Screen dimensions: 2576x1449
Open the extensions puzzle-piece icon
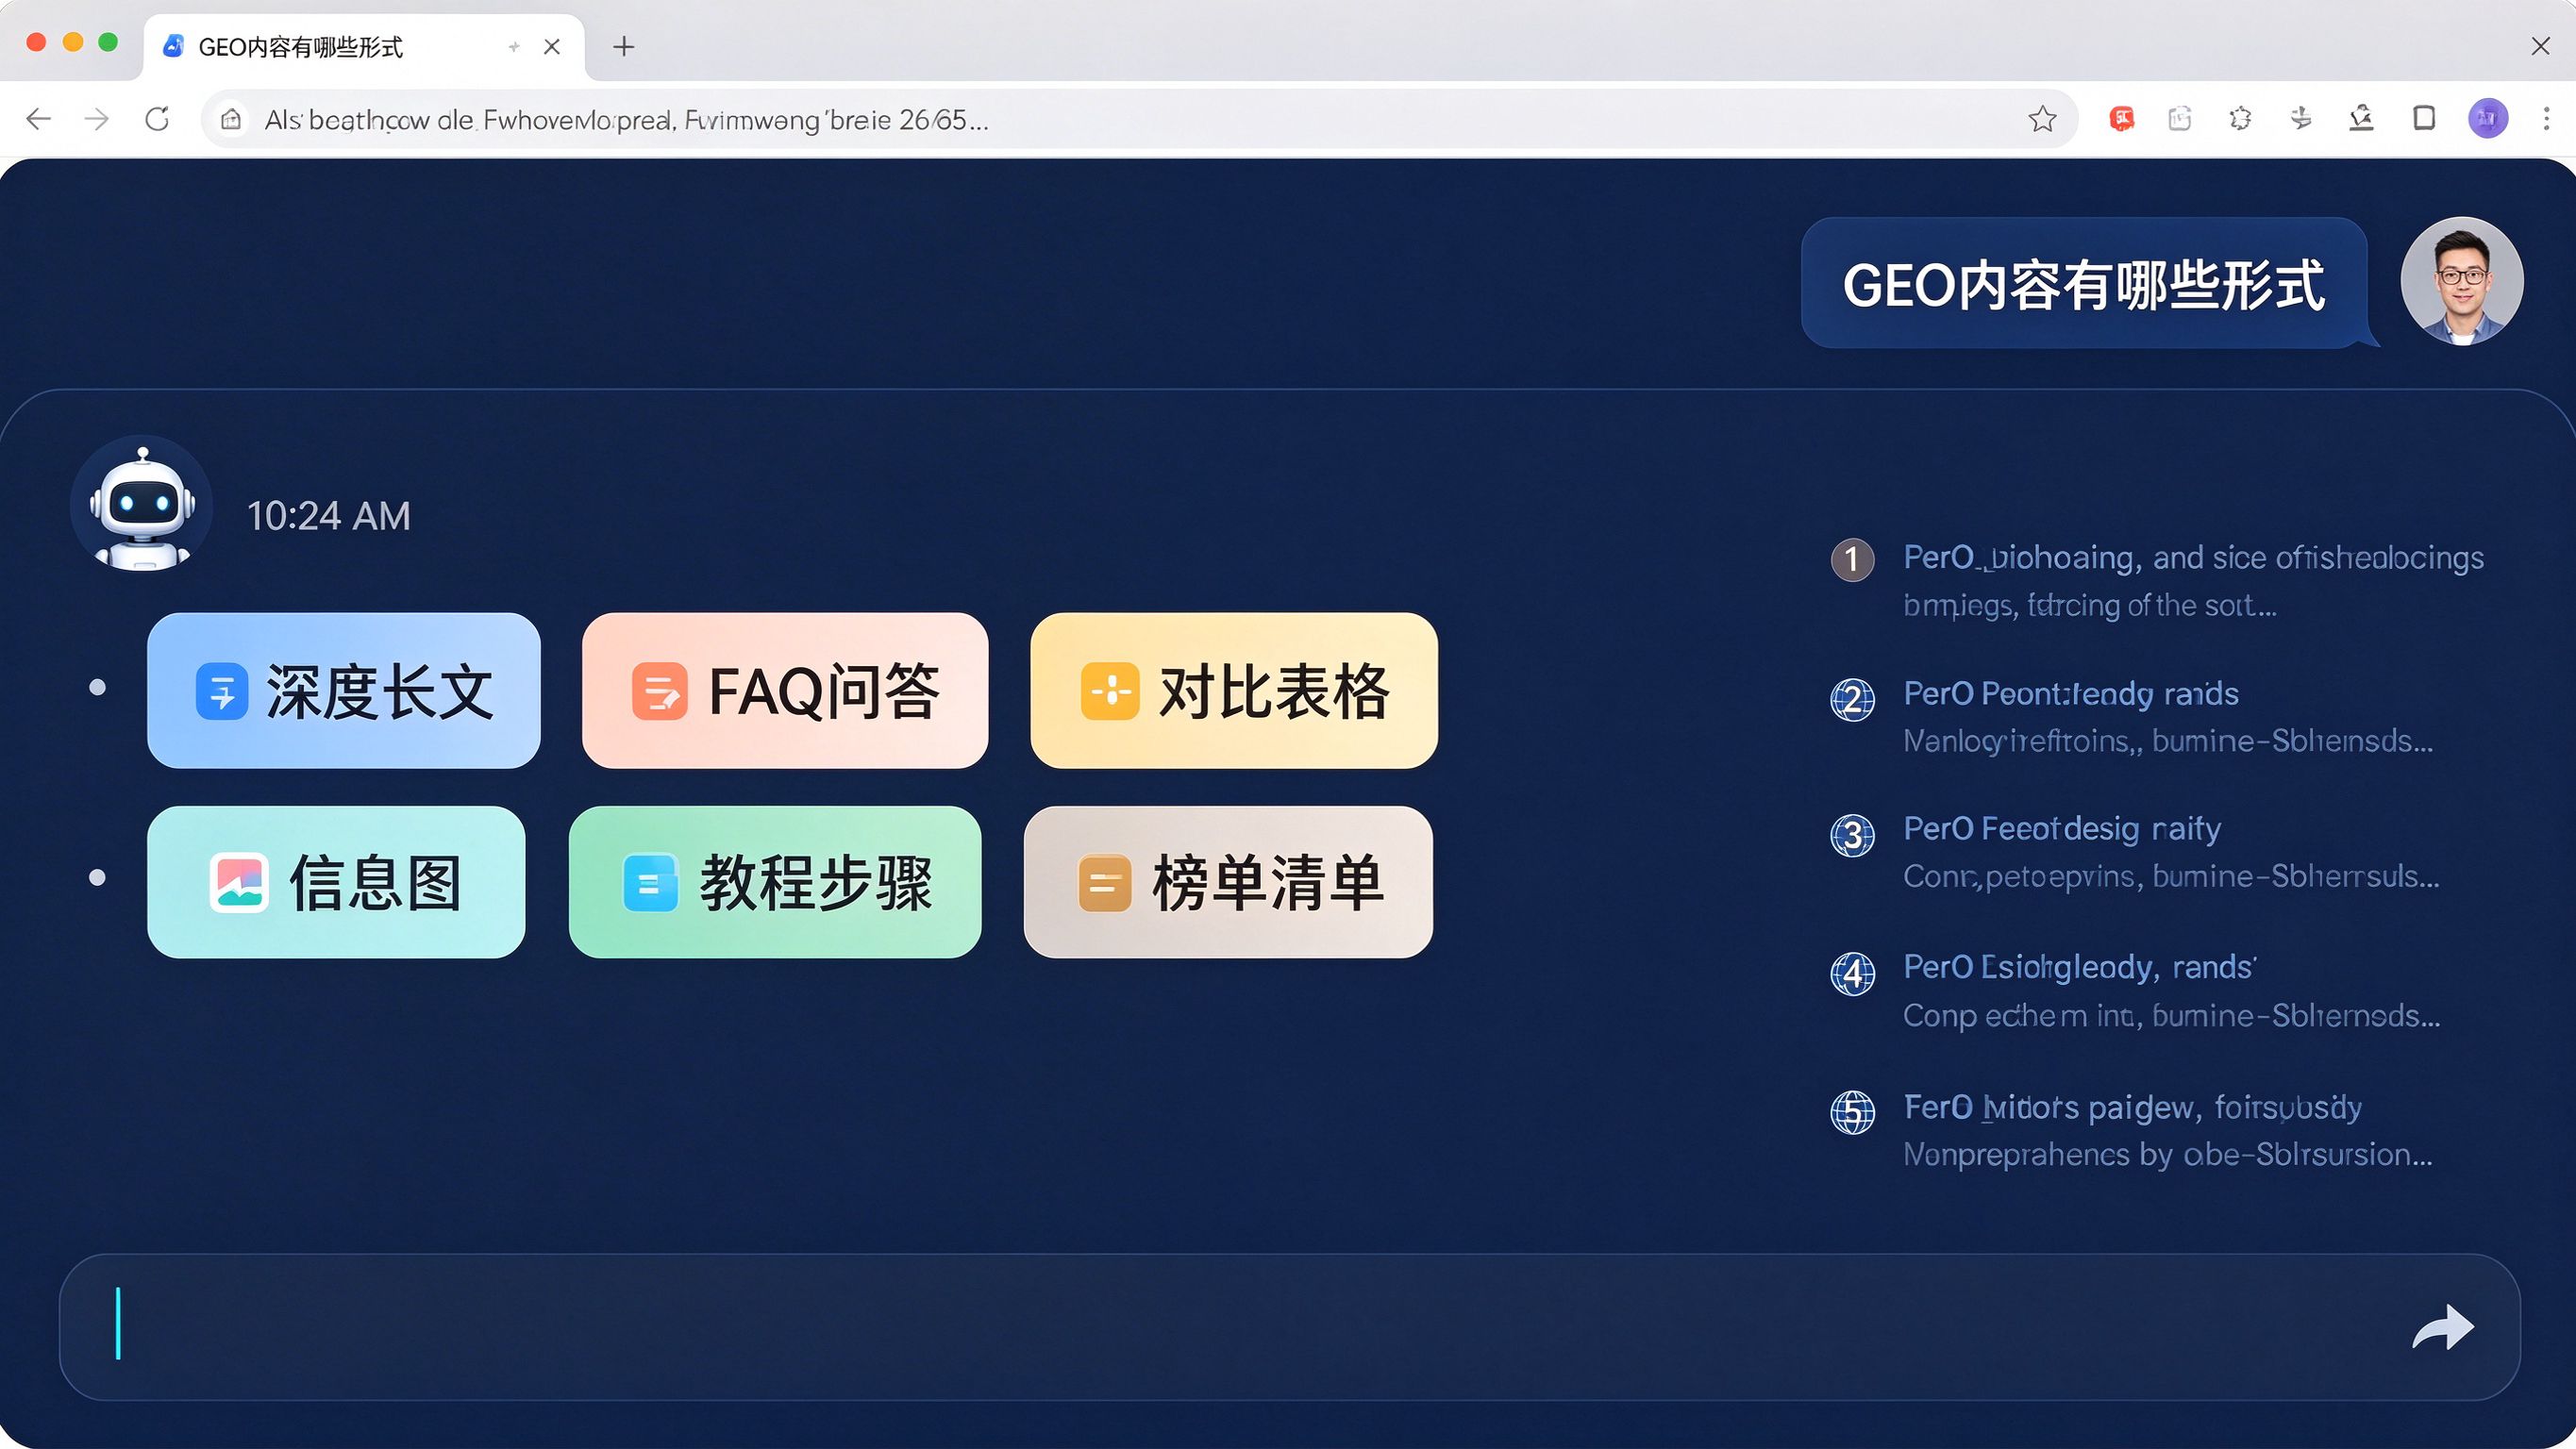pyautogui.click(x=2240, y=119)
